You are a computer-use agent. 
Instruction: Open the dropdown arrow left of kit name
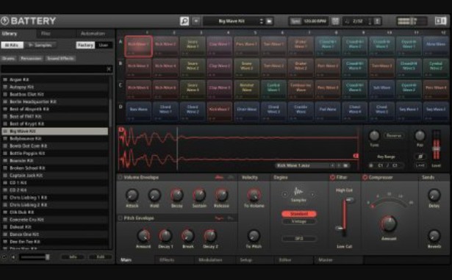[x=196, y=21]
